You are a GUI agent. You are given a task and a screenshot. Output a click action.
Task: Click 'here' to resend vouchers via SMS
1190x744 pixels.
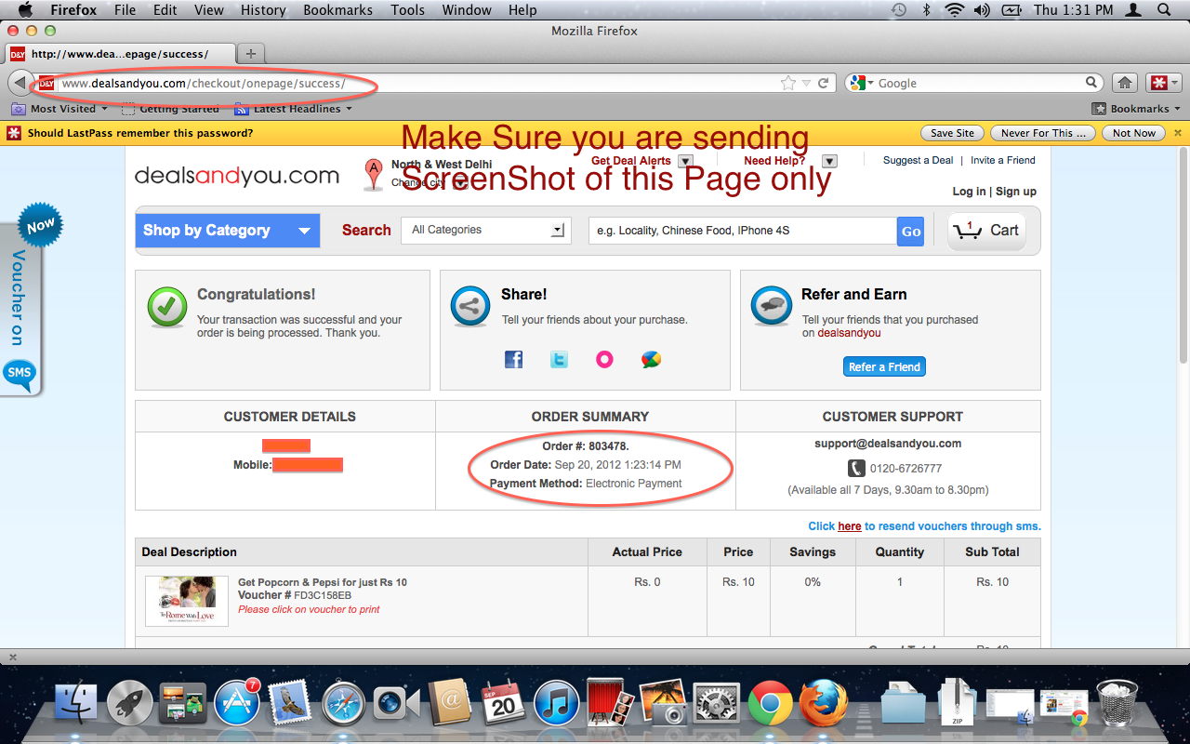[850, 526]
